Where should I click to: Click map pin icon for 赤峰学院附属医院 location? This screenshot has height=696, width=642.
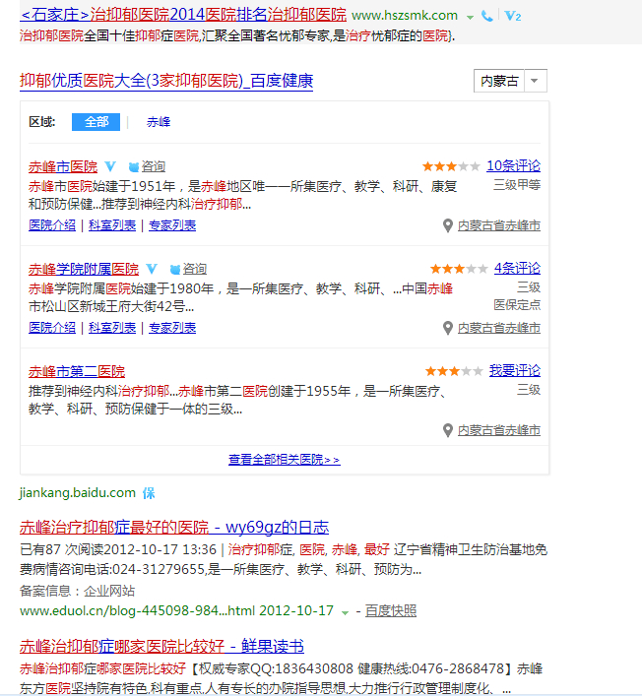coord(448,328)
